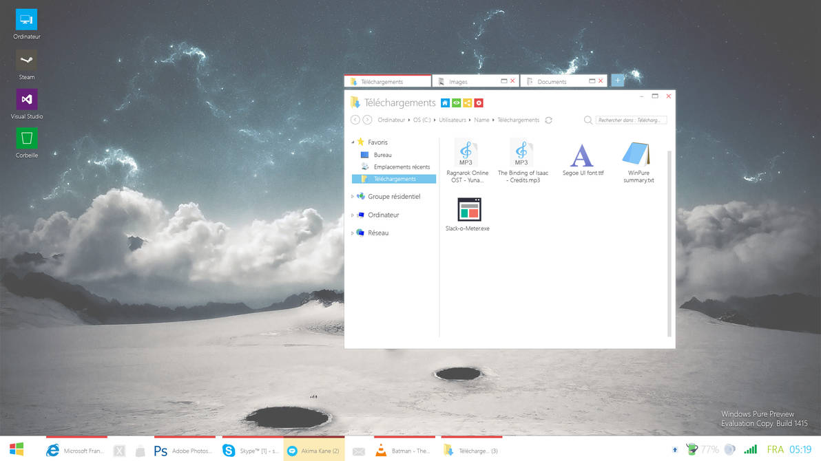This screenshot has height=461, width=821.
Task: Select Téléchargements in the sidebar favorites
Action: click(x=394, y=179)
